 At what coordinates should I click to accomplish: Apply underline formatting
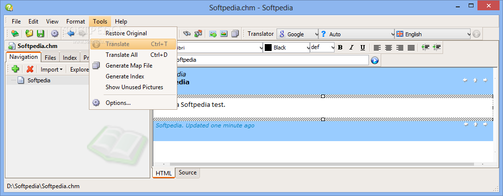tap(363, 48)
